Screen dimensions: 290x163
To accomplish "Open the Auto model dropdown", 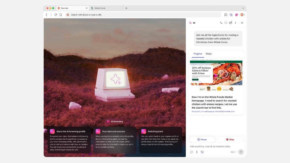I will tap(233, 152).
